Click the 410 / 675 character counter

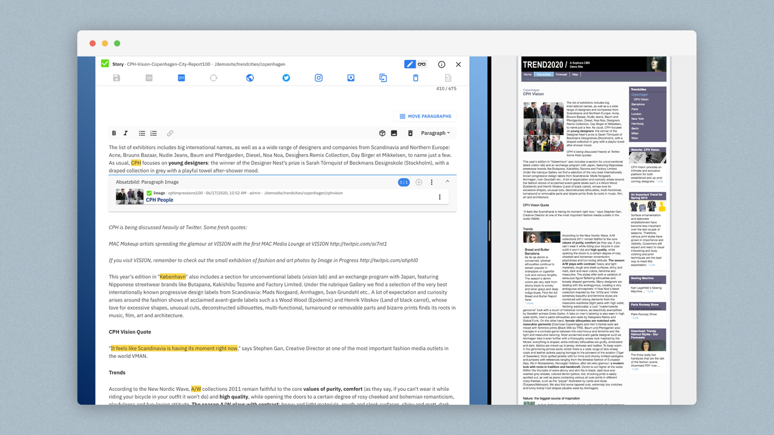[x=446, y=89]
